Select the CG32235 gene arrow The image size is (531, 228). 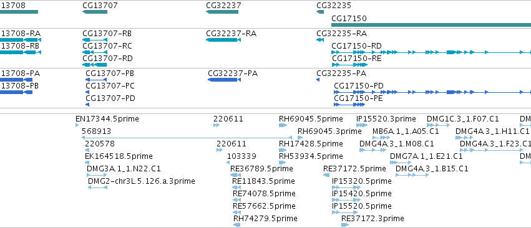(320, 12)
